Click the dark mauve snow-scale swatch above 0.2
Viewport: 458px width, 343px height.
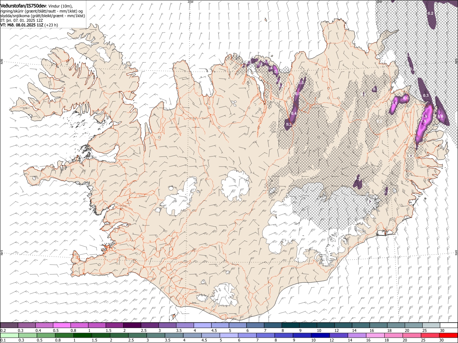9,325
